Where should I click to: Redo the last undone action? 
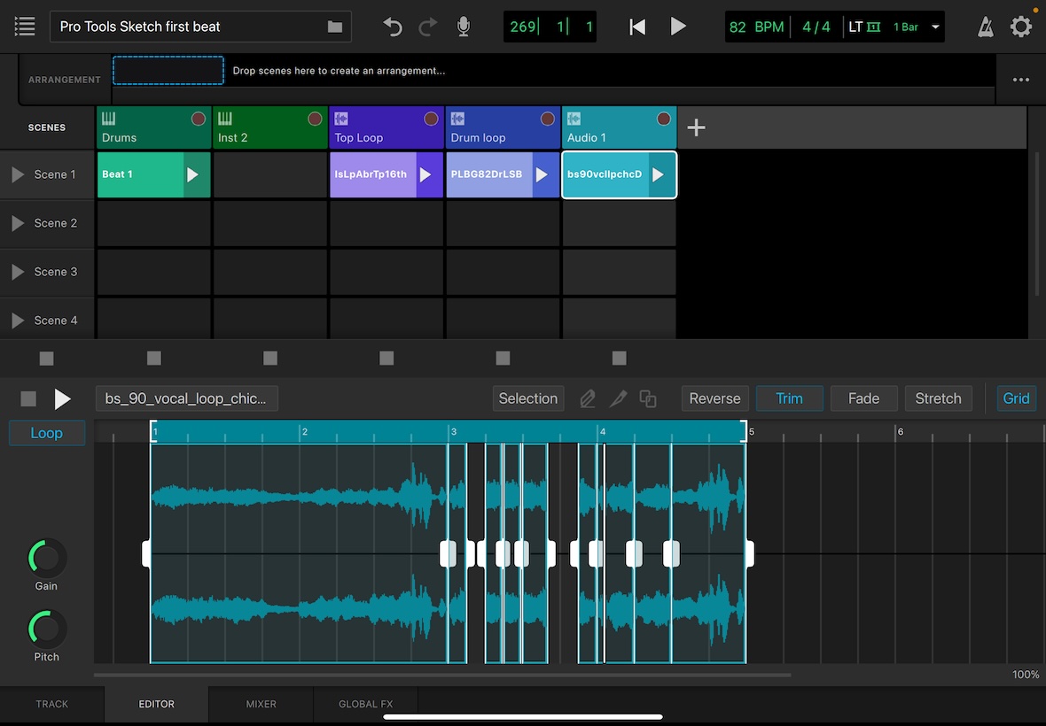coord(427,27)
